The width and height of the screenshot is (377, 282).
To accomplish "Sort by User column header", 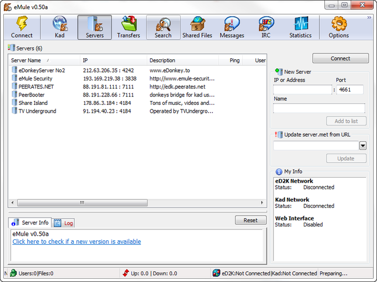I will coord(254,61).
